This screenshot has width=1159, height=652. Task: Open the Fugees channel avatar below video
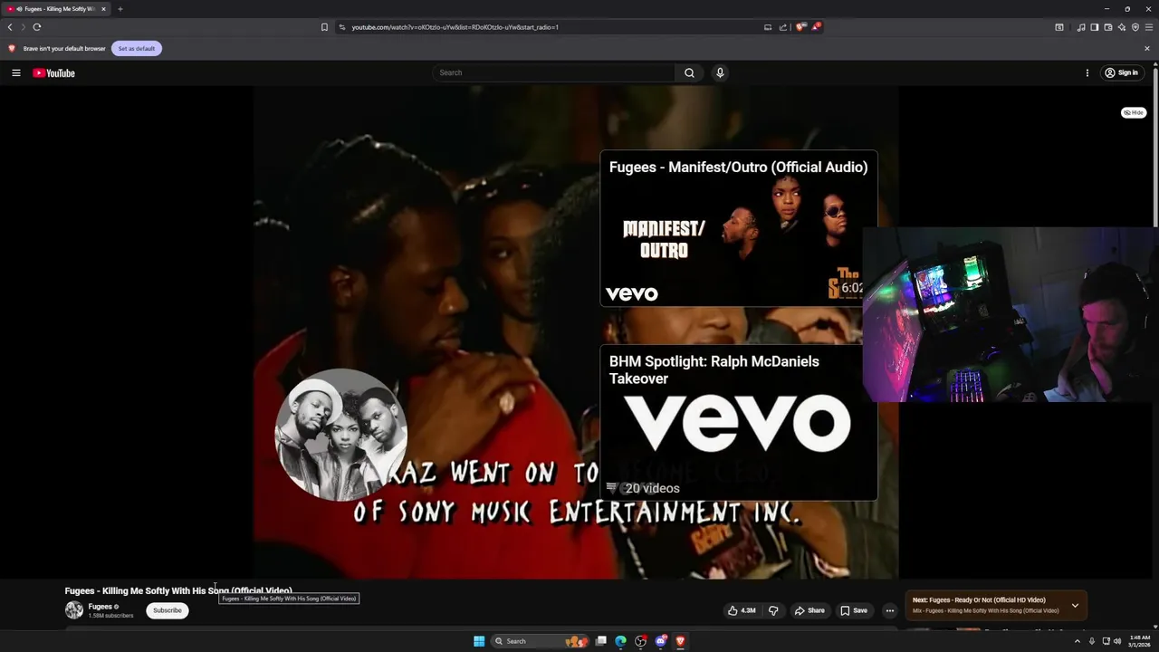(x=74, y=610)
